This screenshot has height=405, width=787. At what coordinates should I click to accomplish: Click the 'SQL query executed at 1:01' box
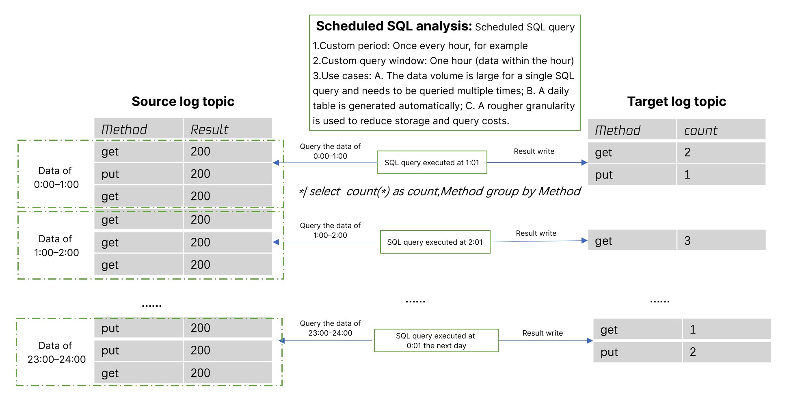(432, 162)
